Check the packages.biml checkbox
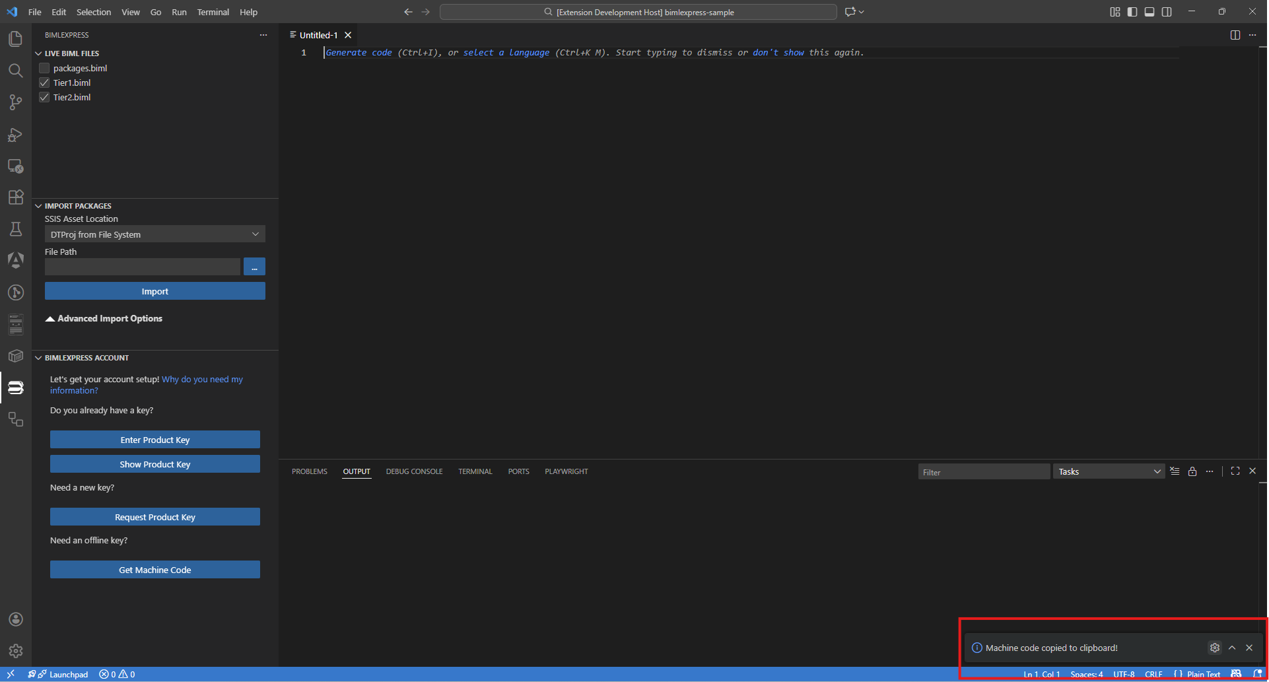1269x682 pixels. tap(44, 68)
